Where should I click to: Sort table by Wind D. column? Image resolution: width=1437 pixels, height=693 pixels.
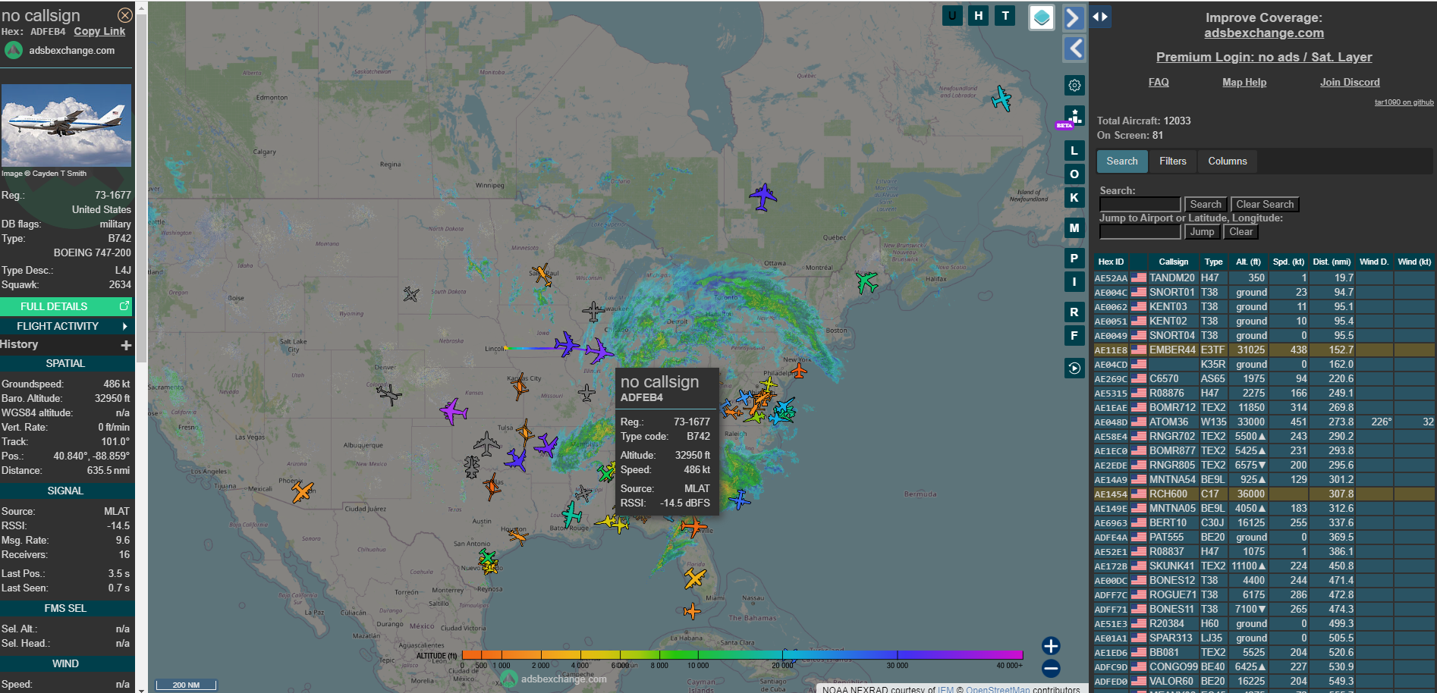coord(1374,262)
